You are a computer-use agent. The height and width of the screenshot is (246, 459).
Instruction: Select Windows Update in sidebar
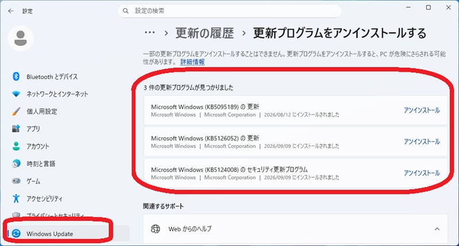pos(69,233)
